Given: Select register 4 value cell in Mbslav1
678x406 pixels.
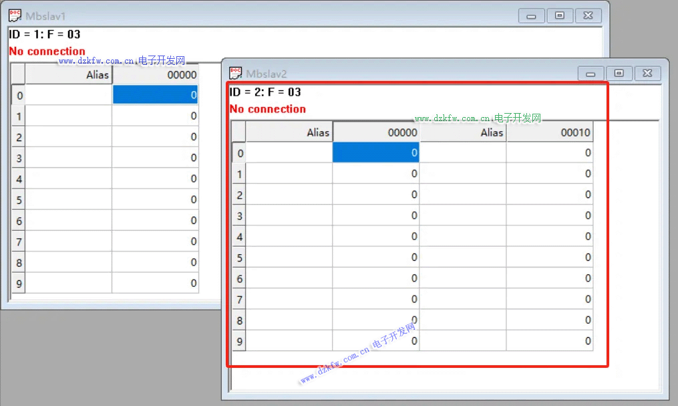Looking at the screenshot, I should [x=155, y=179].
